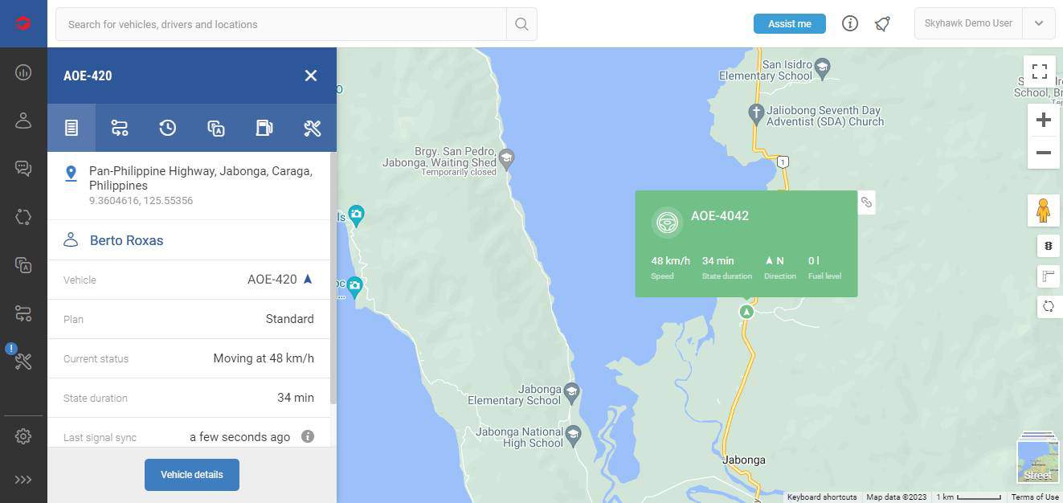Click the red app logo
This screenshot has height=503, width=1063.
click(23, 23)
